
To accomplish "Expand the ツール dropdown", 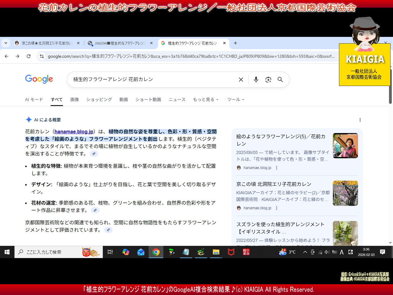I will [236, 100].
